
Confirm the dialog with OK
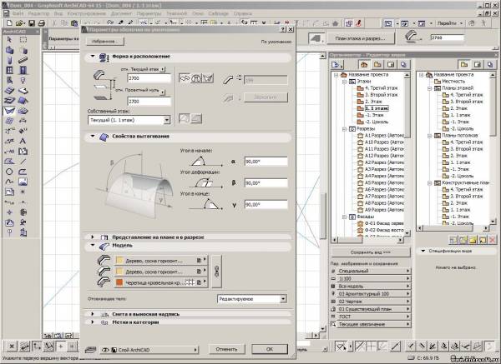[x=270, y=349]
